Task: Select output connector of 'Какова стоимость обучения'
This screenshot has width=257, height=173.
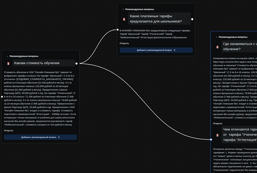Action: click(76, 63)
